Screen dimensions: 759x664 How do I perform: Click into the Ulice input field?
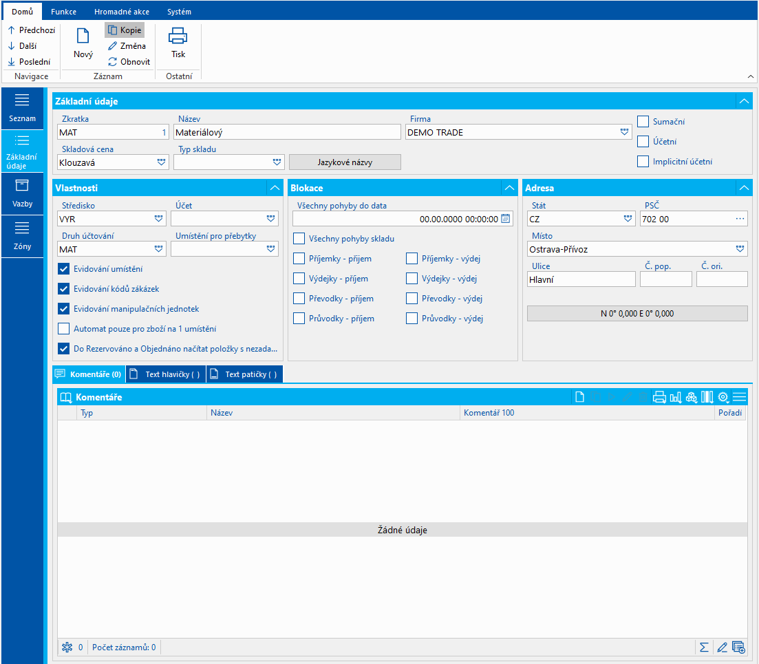581,279
